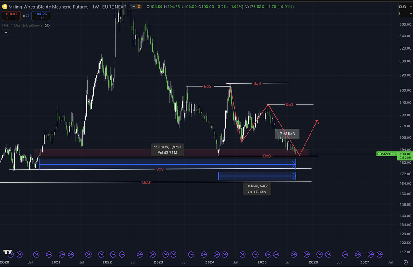Click the orange D delayed-data badge
Viewport: 413px width, 267px height.
tap(139, 7)
